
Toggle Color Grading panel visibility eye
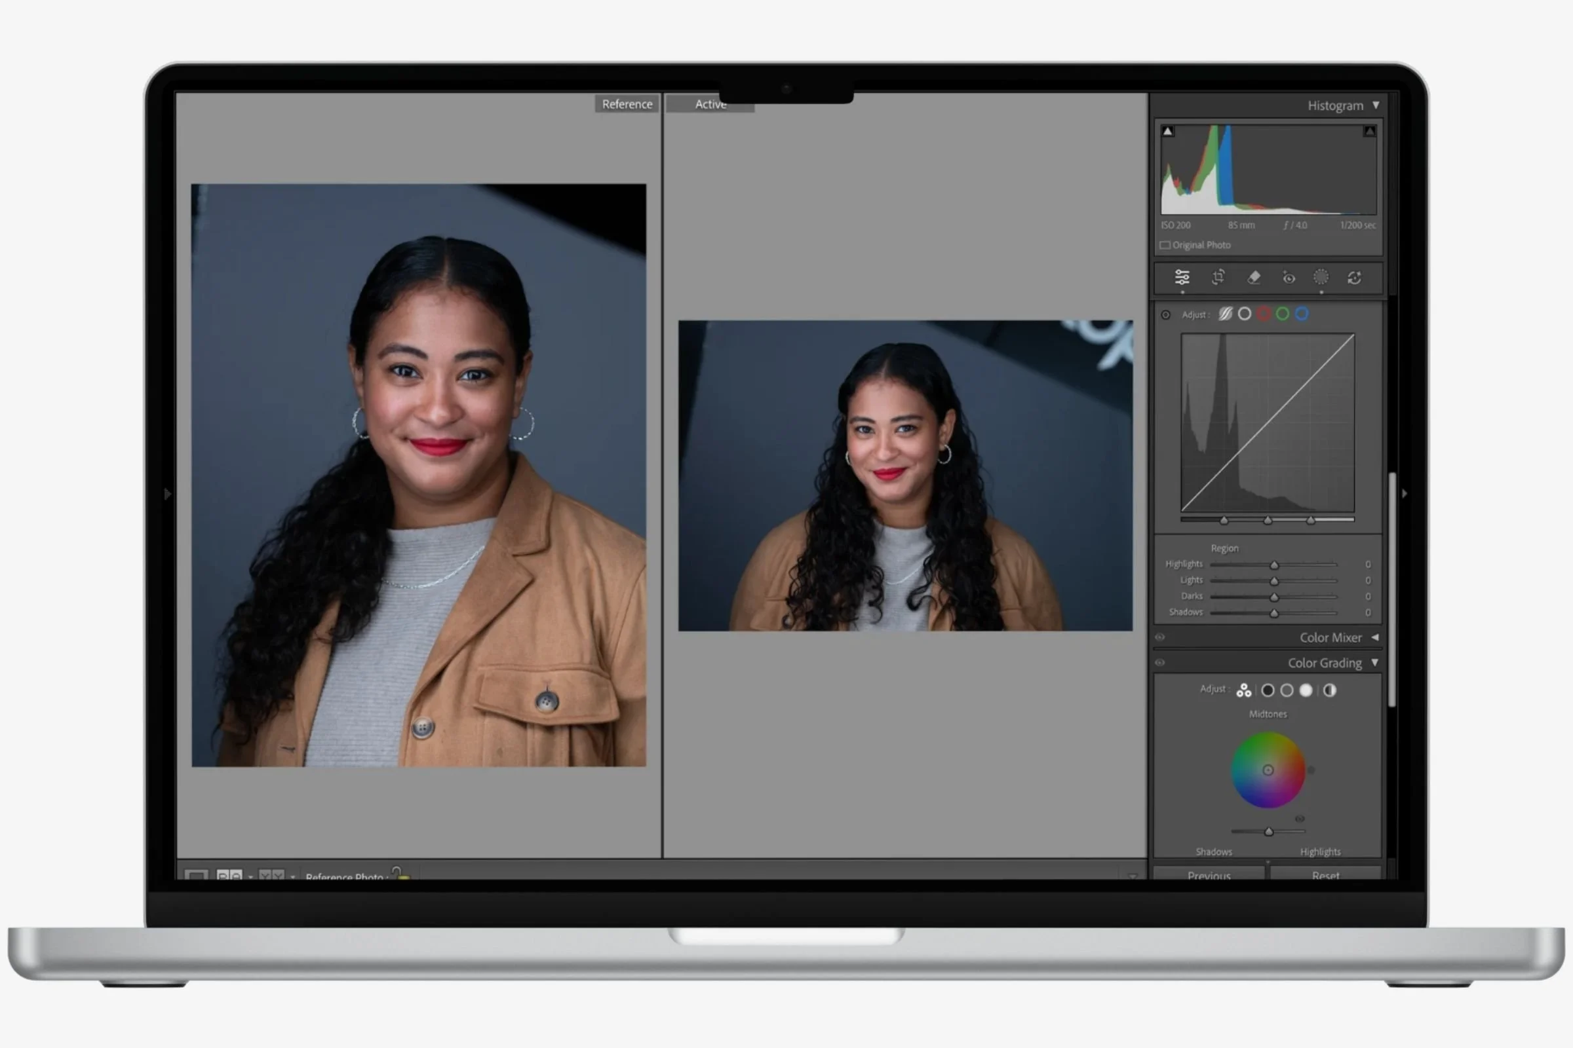1159,663
